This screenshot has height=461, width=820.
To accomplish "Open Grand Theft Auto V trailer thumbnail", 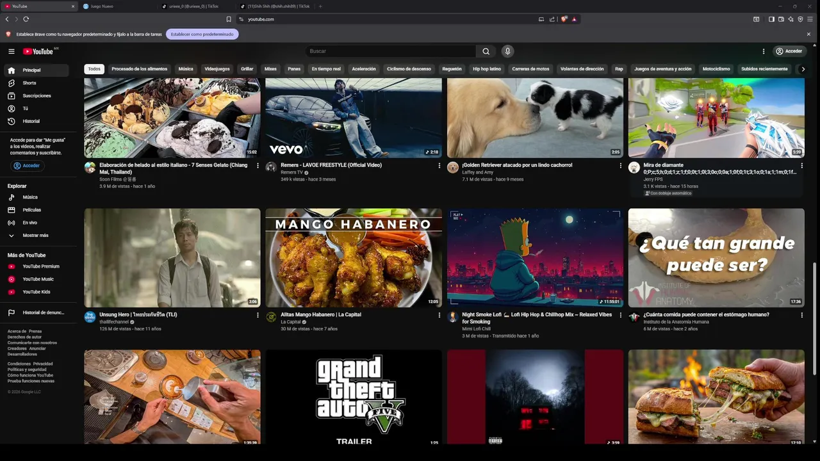I will (x=354, y=397).
